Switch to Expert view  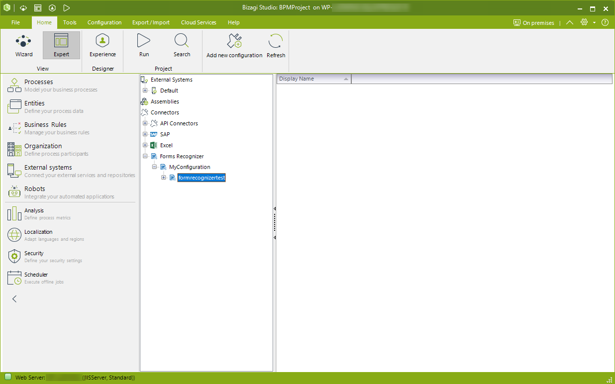pyautogui.click(x=61, y=45)
